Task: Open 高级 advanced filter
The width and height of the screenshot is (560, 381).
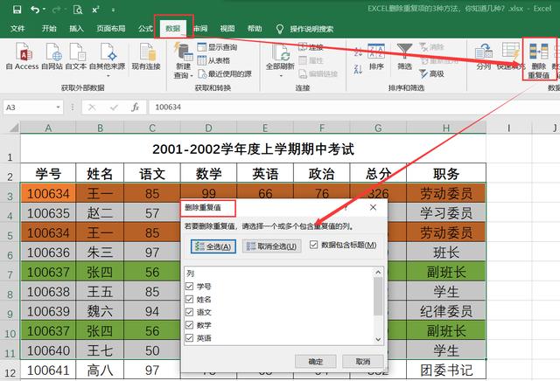Action: (x=431, y=74)
